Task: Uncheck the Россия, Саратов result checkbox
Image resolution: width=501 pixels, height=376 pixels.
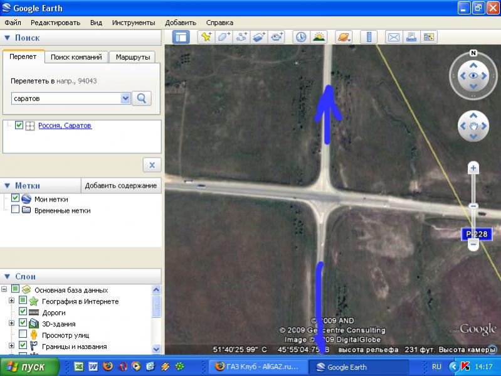Action: 19,125
